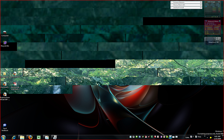Screen dimensions: 224x140
Task: Click the Network Meter traffic graph
Action: tap(212, 32)
